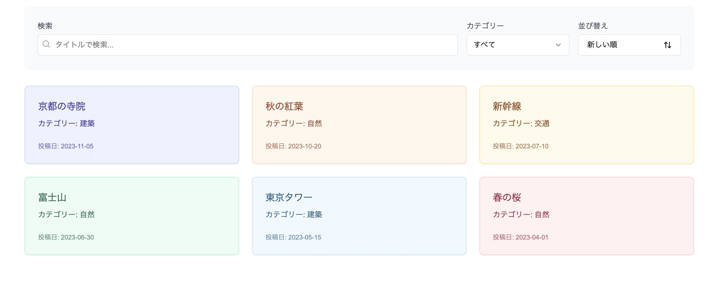Click カテゴリー: 自然 on 富士山 card
Image resolution: width=710 pixels, height=291 pixels.
coord(66,215)
